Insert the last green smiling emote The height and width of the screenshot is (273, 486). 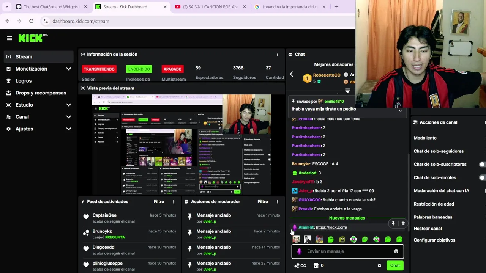(x=399, y=239)
